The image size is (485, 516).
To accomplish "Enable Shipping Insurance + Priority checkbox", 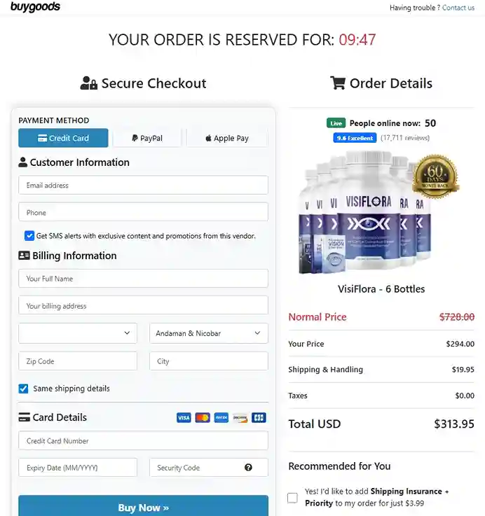I will point(293,498).
